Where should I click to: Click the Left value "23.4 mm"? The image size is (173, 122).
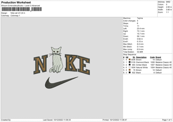pyautogui.click(x=141, y=28)
